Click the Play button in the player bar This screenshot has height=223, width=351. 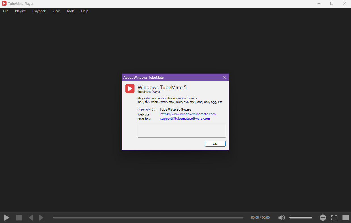[x=7, y=218]
